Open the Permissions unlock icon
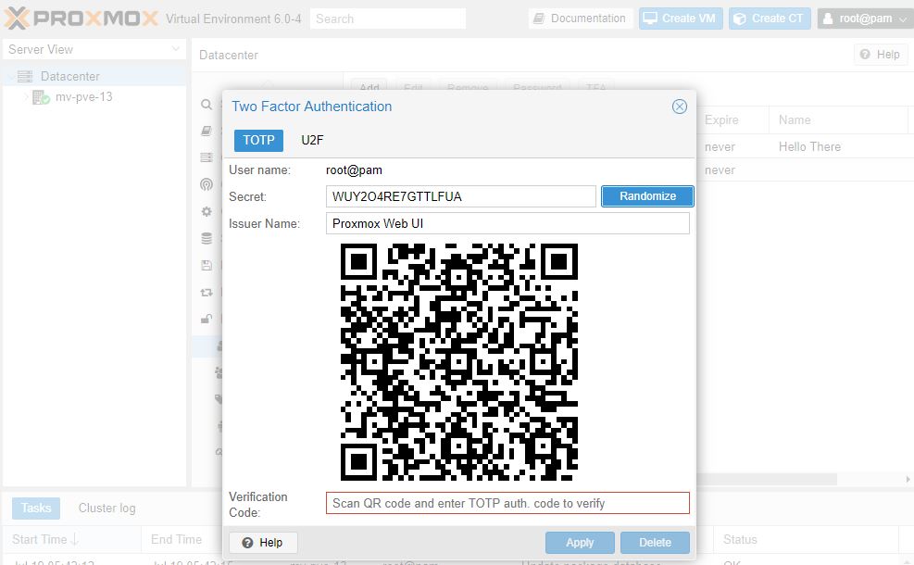The height and width of the screenshot is (565, 914). [207, 319]
